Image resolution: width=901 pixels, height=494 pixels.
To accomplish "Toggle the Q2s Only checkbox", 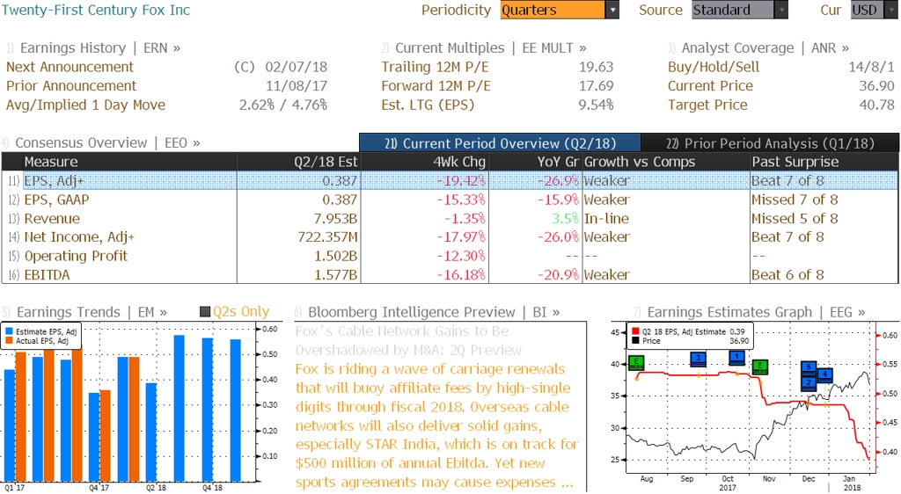I will pos(204,312).
